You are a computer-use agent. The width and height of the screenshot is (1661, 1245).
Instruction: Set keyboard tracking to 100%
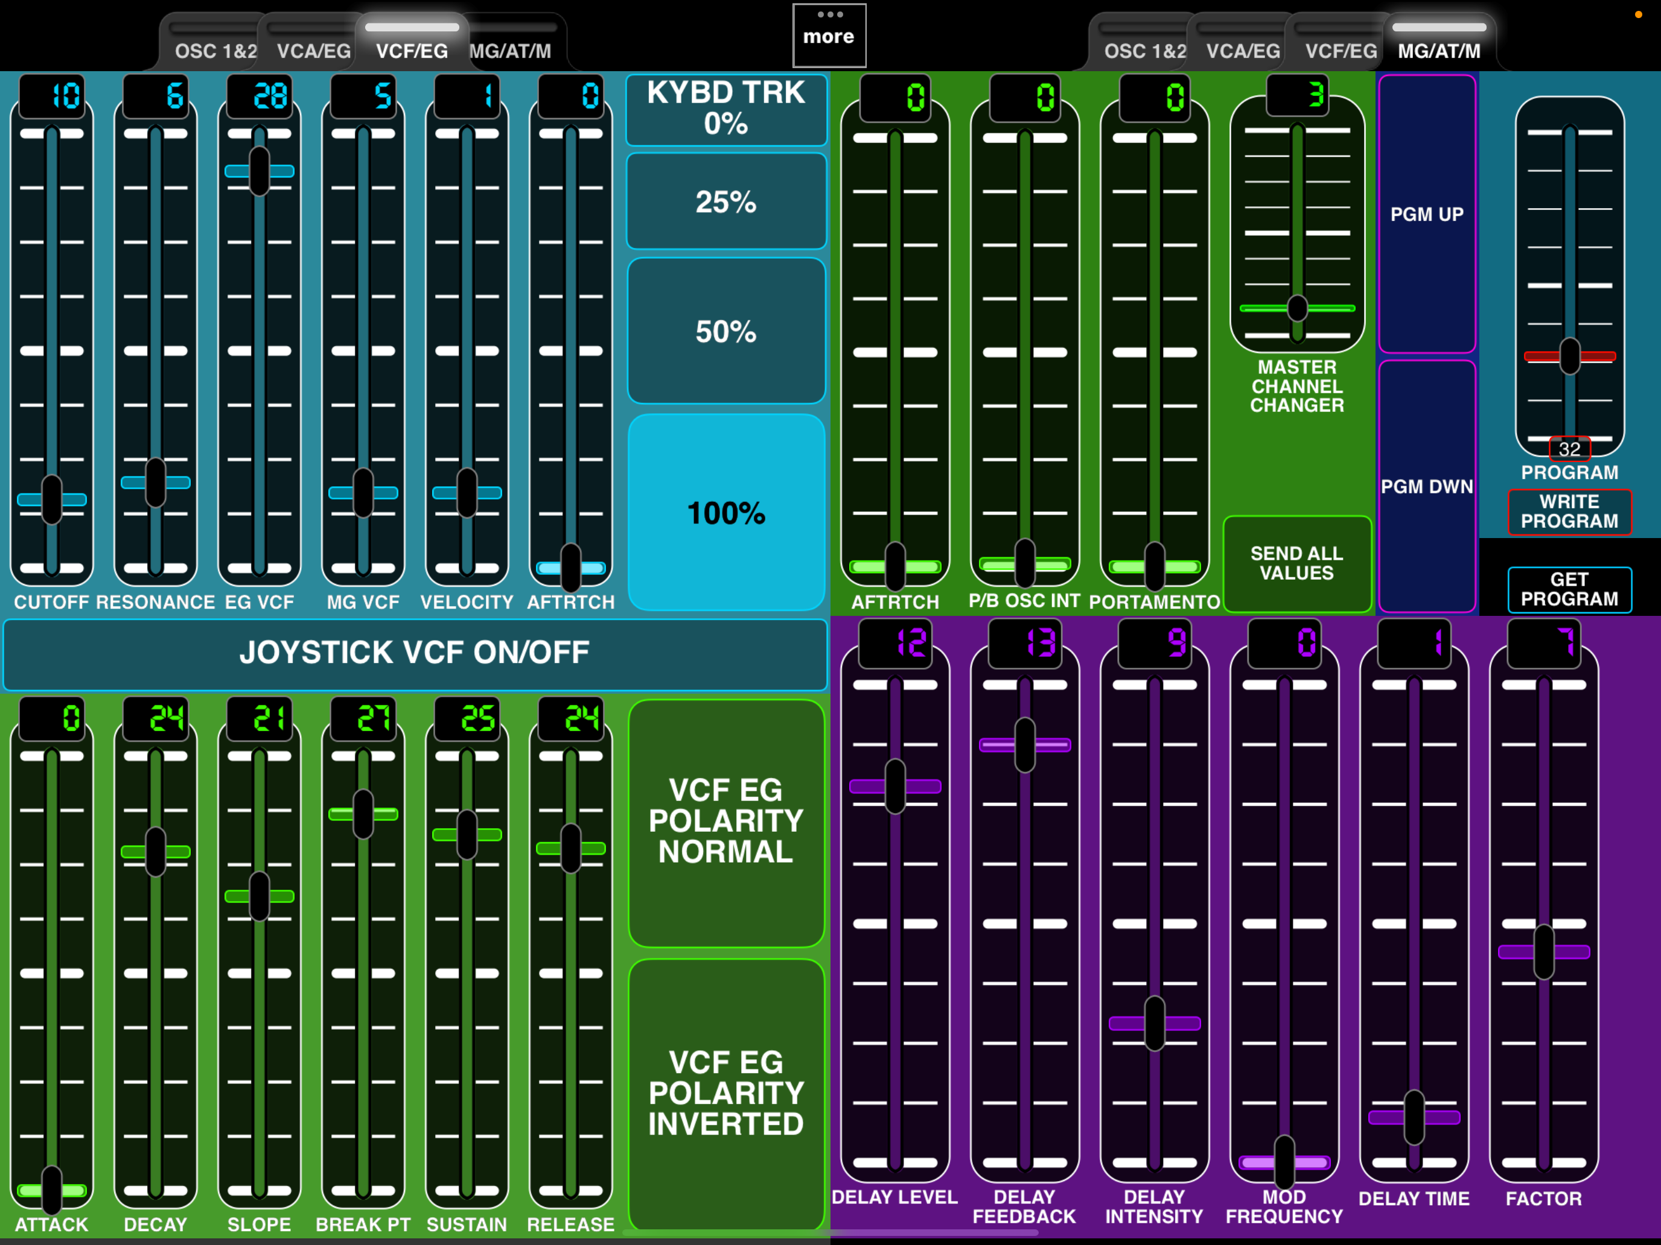(x=726, y=513)
